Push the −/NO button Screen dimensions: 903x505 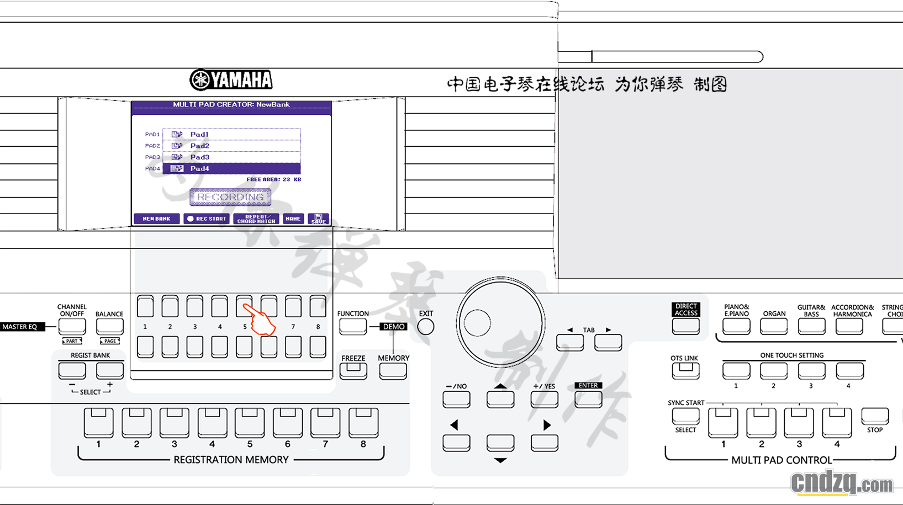click(x=456, y=400)
